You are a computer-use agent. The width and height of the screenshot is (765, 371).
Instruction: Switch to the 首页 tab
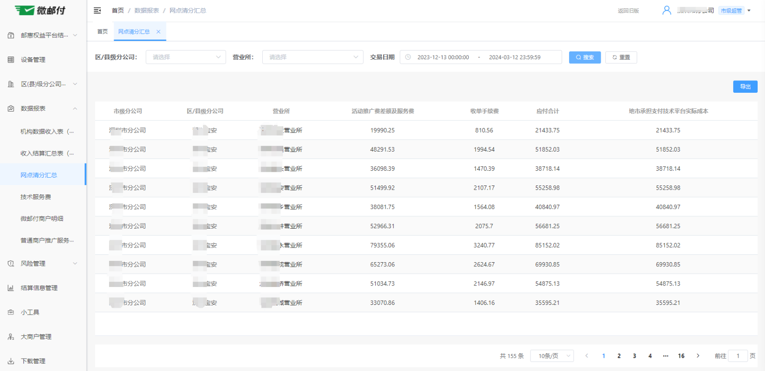(x=102, y=32)
